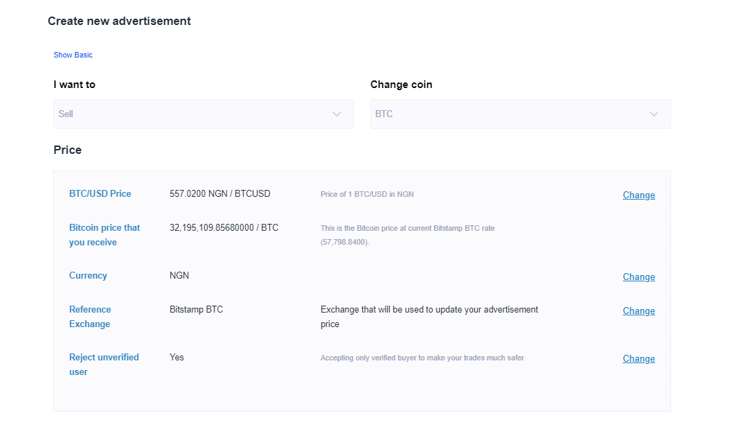Change the Reject unverified user setting

click(638, 358)
